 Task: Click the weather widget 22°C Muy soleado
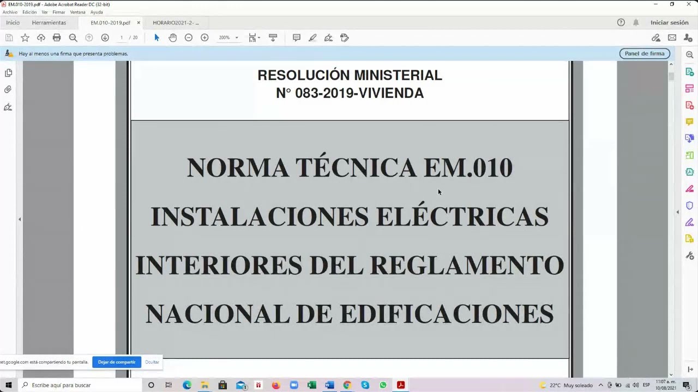pos(566,385)
